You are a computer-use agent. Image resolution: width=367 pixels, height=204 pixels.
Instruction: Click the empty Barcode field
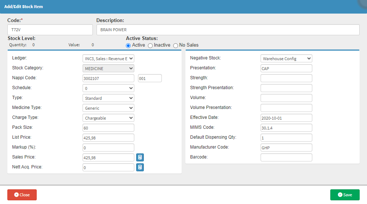point(286,157)
